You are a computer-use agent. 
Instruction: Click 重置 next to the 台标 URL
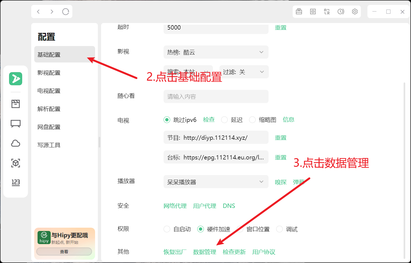[281, 157]
